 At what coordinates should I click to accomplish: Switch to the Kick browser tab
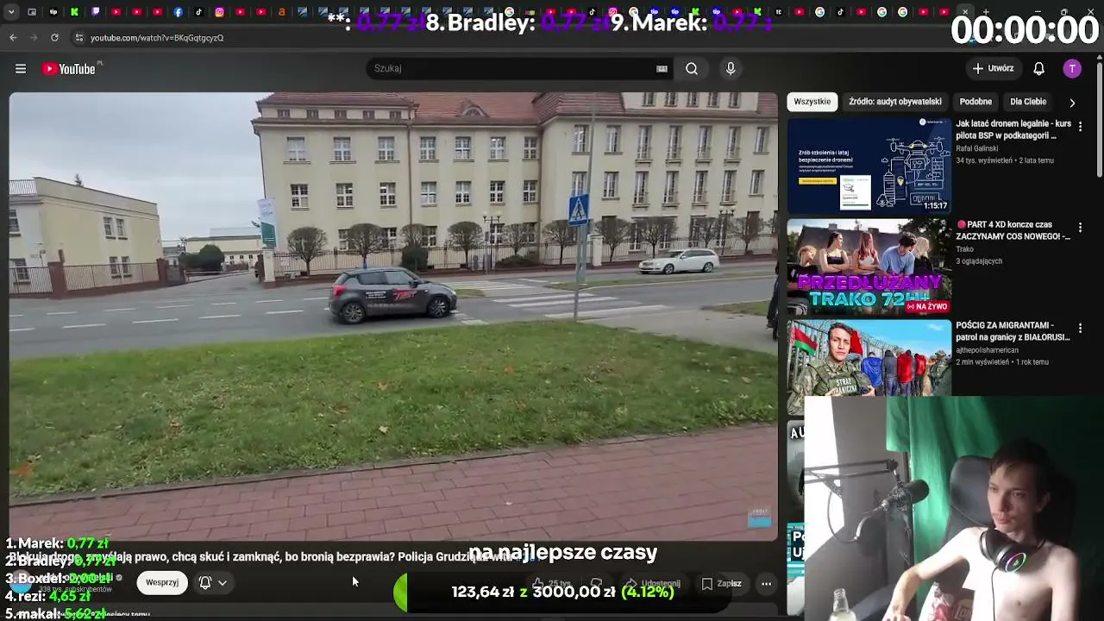[74, 12]
